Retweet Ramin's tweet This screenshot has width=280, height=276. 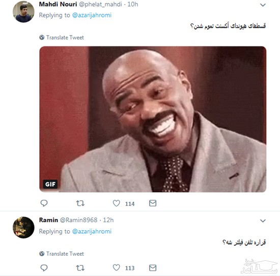80,268
